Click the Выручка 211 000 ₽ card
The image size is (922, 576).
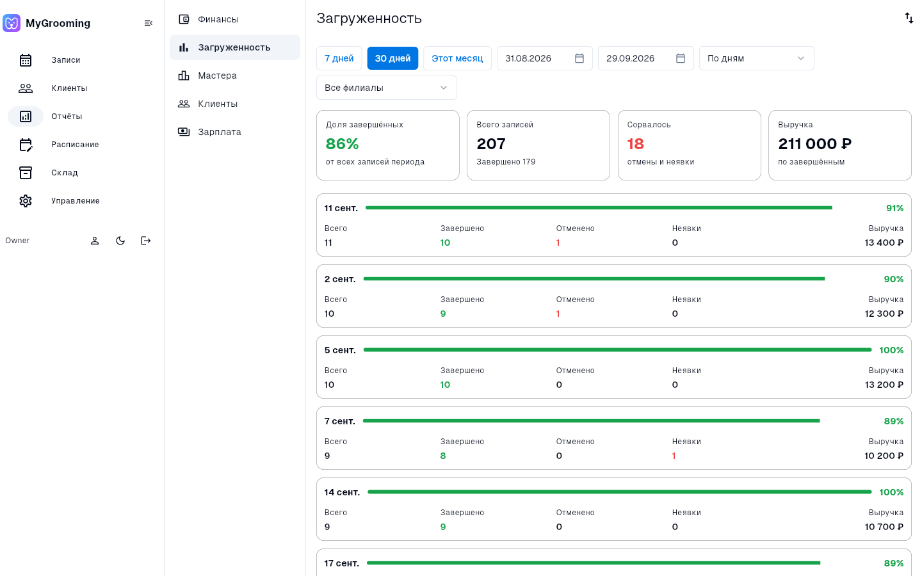point(840,145)
